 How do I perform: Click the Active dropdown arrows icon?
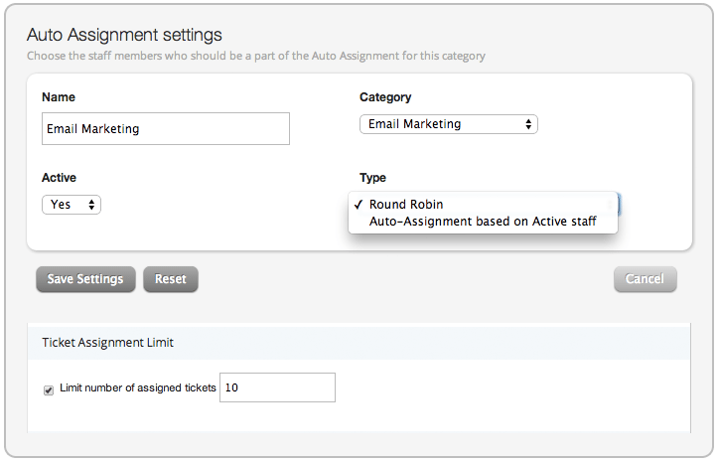coord(91,205)
